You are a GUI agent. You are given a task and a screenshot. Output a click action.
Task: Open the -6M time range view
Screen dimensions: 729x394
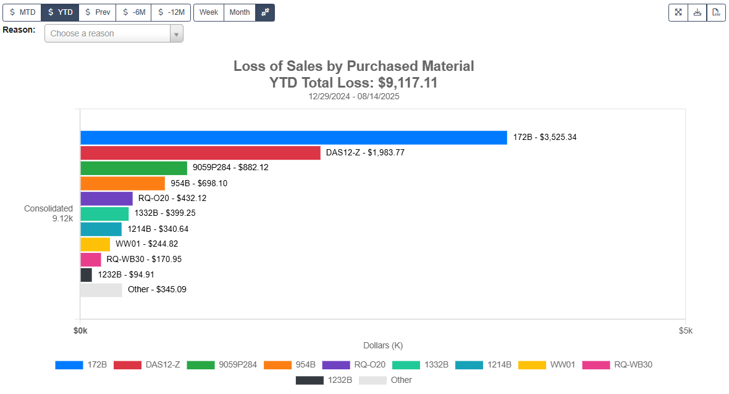pos(133,12)
